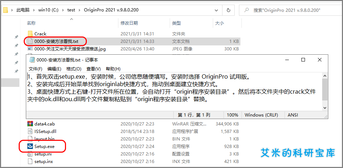Select file name 0000-安装方法看我.txt
The width and height of the screenshot is (343, 168).
click(56, 41)
